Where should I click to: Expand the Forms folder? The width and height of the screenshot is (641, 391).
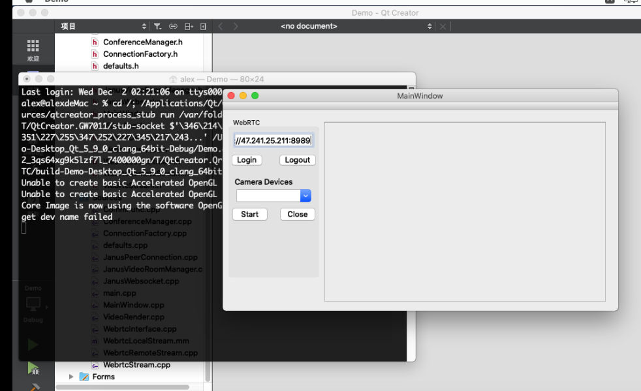(70, 377)
